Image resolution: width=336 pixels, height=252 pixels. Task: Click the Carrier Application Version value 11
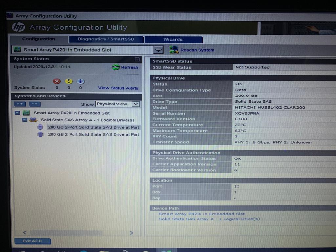pos(237,164)
